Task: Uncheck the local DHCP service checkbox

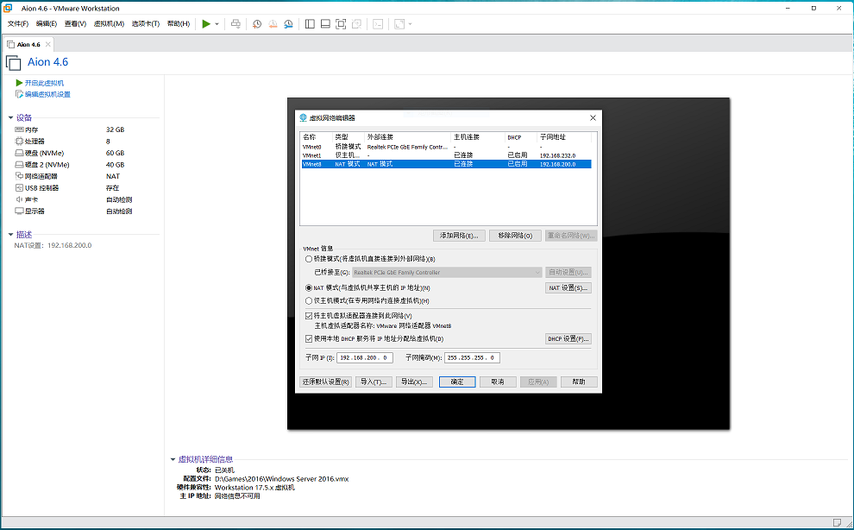Action: pyautogui.click(x=309, y=339)
